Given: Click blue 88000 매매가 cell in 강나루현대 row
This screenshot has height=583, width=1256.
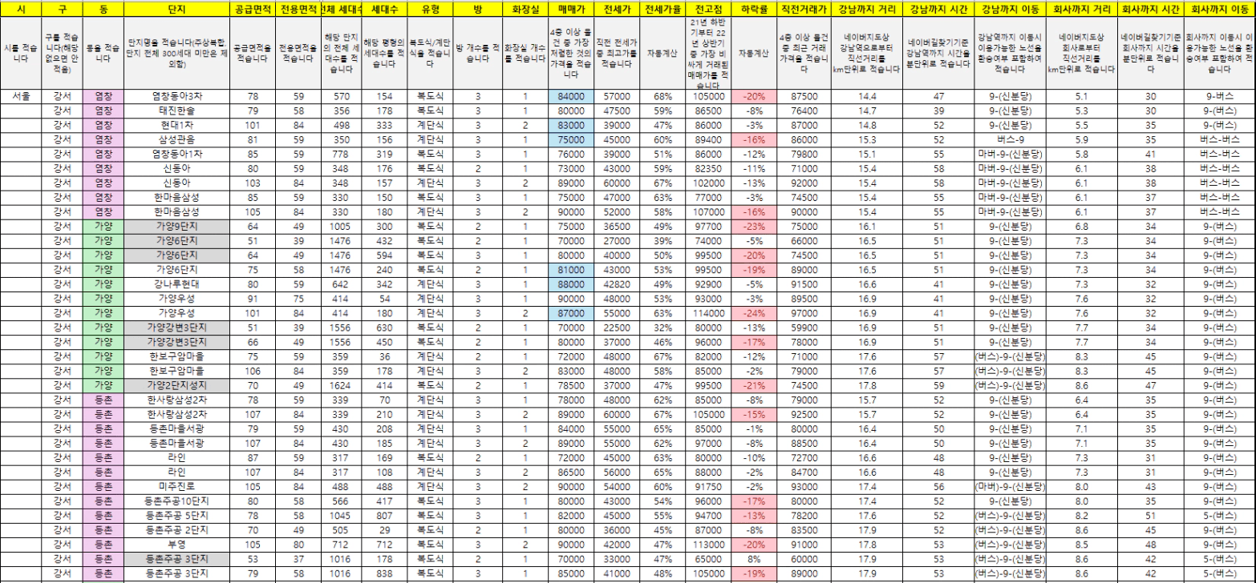Looking at the screenshot, I should click(x=571, y=283).
